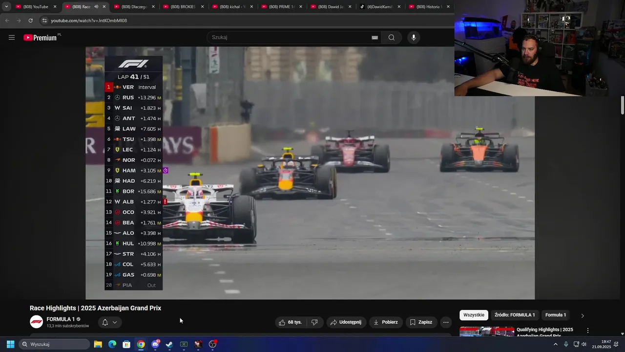Dislike the video with thumbs down

tap(314, 322)
